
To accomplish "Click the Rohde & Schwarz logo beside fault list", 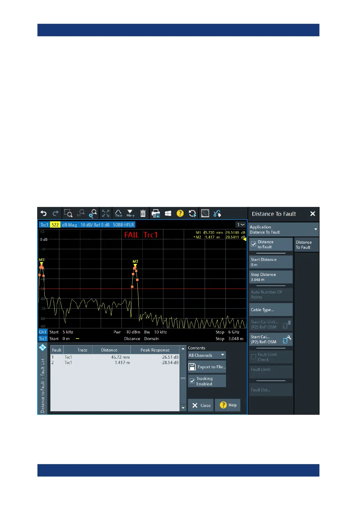I will [x=43, y=348].
